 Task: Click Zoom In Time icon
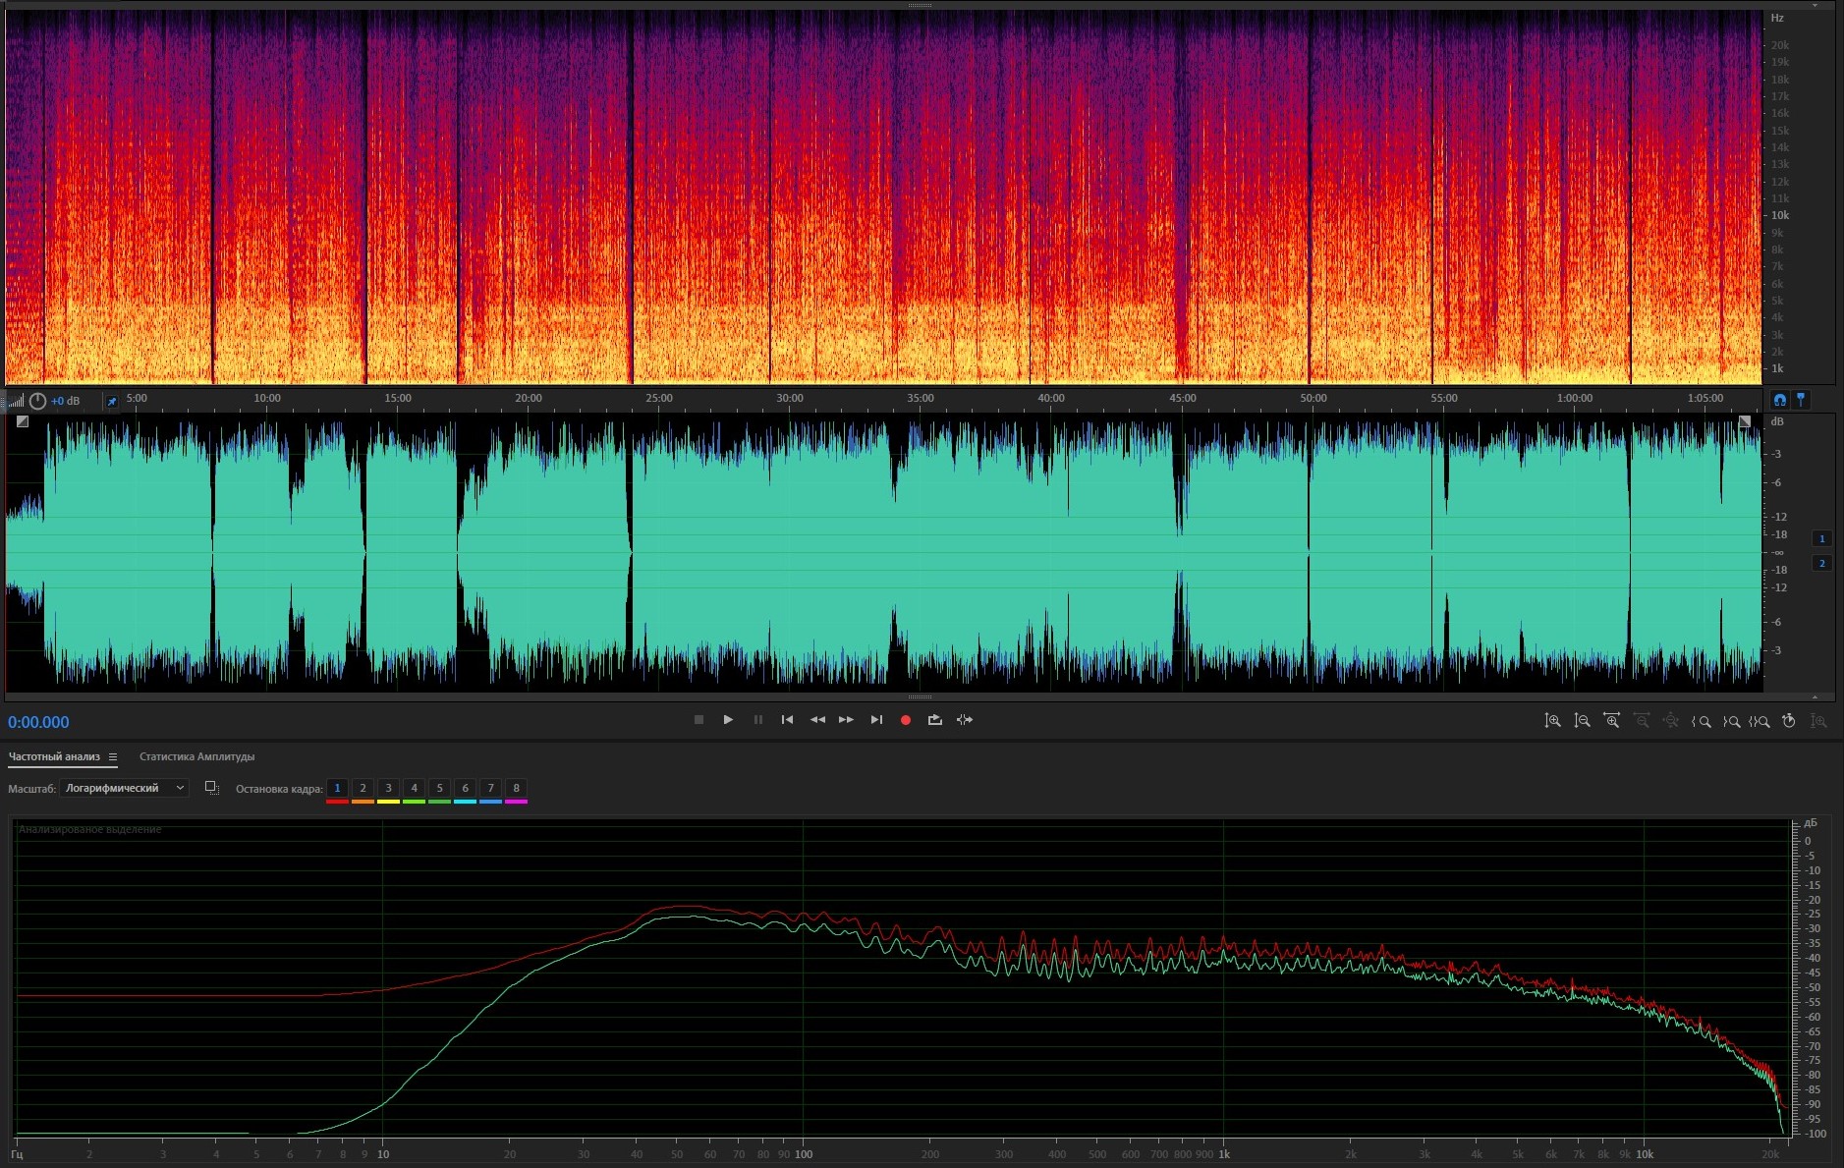click(1611, 721)
